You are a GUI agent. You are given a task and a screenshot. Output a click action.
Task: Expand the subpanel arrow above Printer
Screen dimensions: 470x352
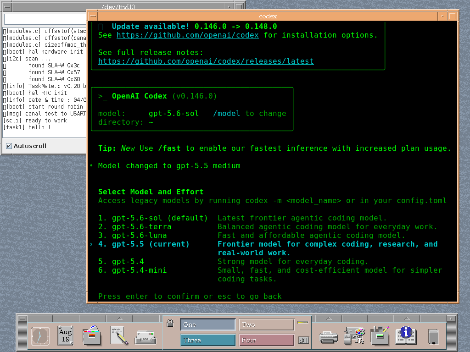pos(329,319)
